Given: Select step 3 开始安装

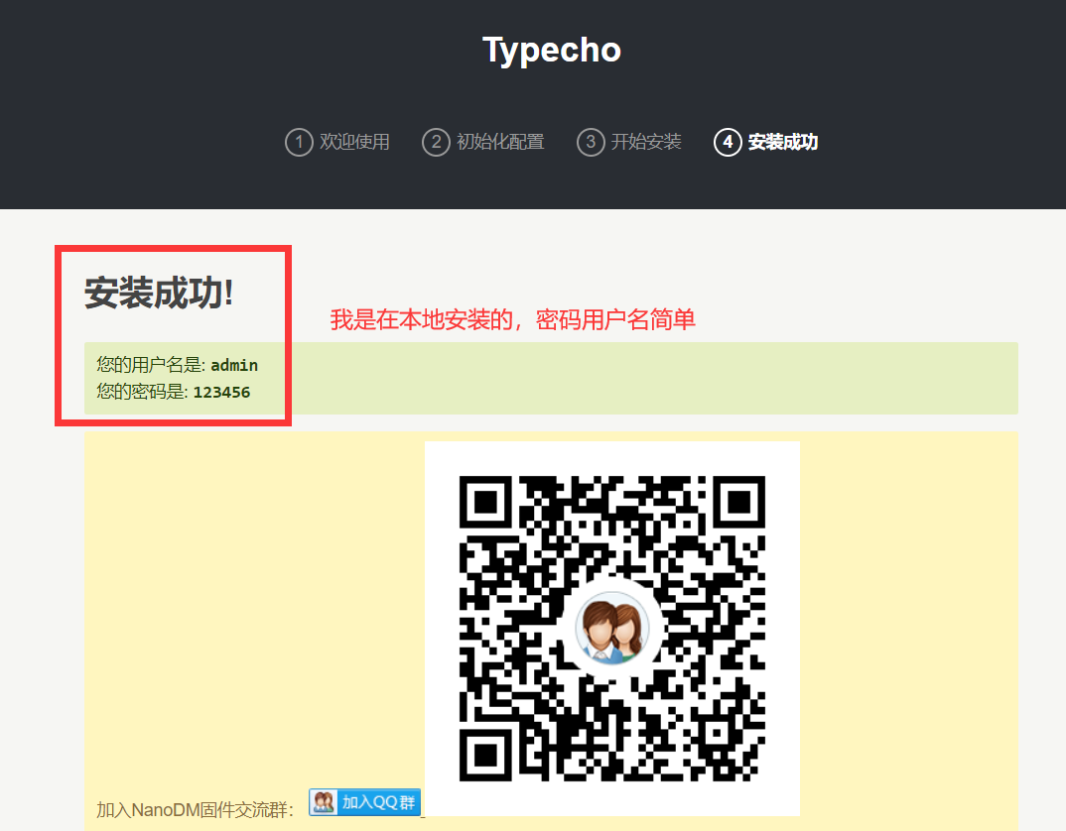Looking at the screenshot, I should tap(629, 142).
